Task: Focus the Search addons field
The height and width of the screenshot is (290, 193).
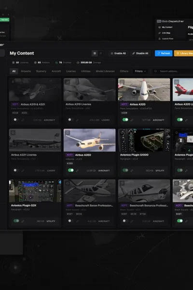Action: click(x=173, y=71)
